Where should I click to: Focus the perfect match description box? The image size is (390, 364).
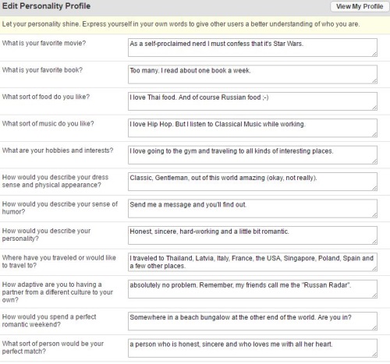pos(253,348)
